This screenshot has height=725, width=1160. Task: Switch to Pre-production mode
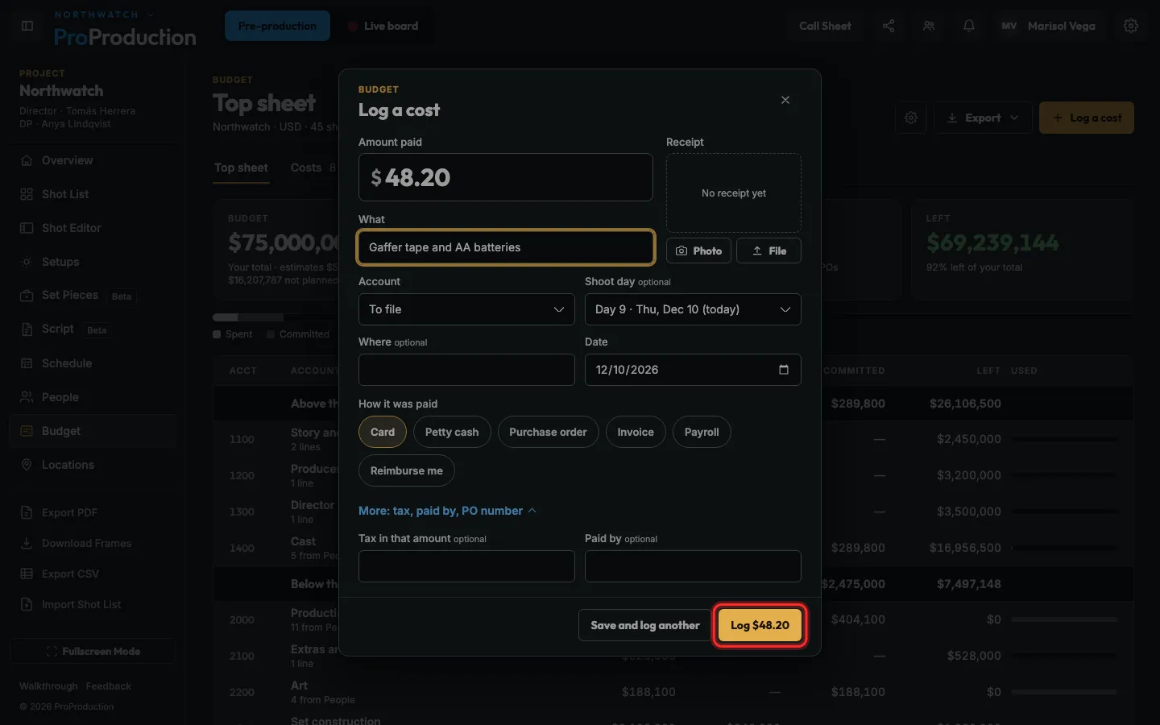tap(277, 26)
